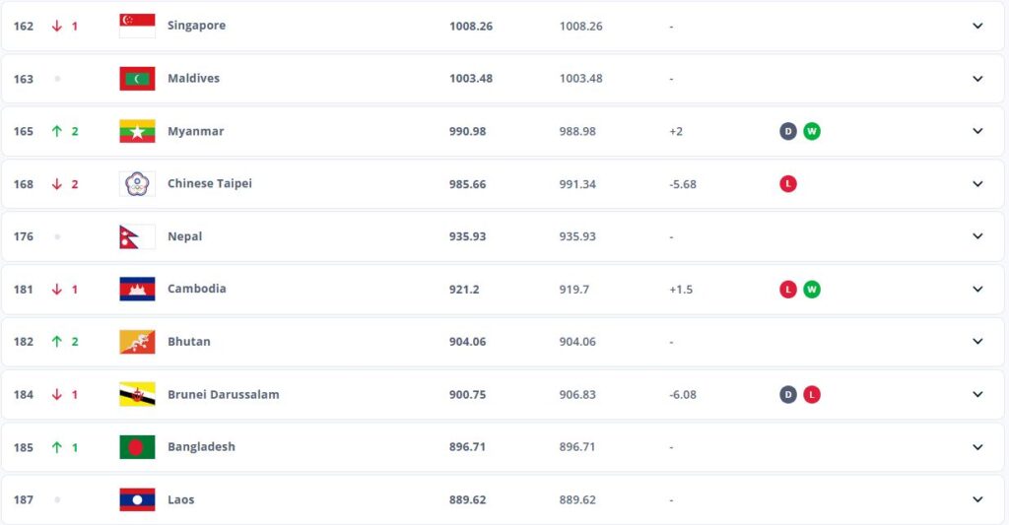The height and width of the screenshot is (525, 1009).
Task: Click Myanmar's green W result badge
Action: coord(811,131)
